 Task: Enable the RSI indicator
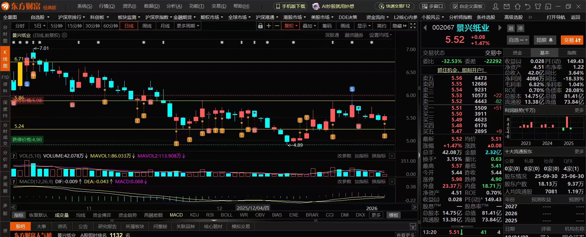click(210, 215)
